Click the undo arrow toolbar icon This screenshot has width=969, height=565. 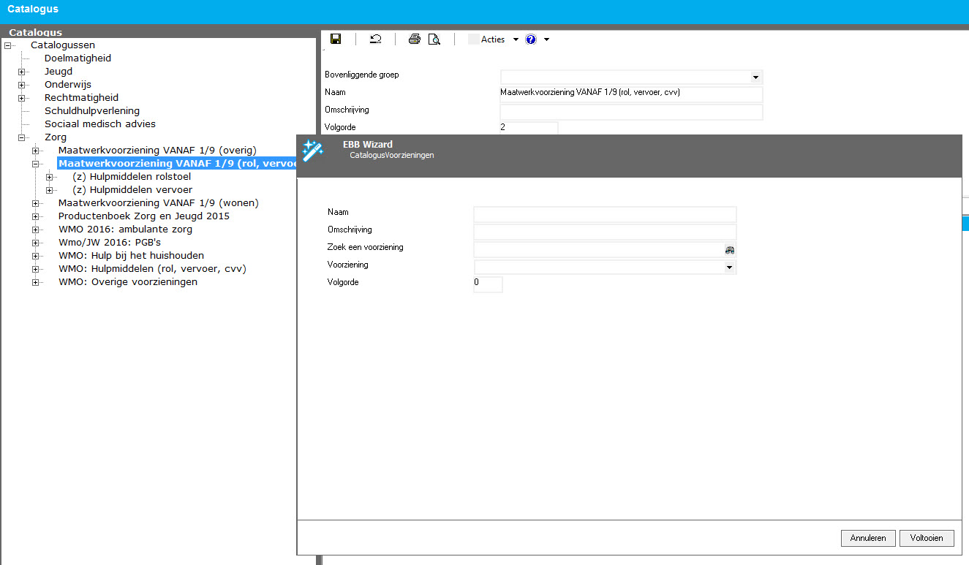(375, 39)
